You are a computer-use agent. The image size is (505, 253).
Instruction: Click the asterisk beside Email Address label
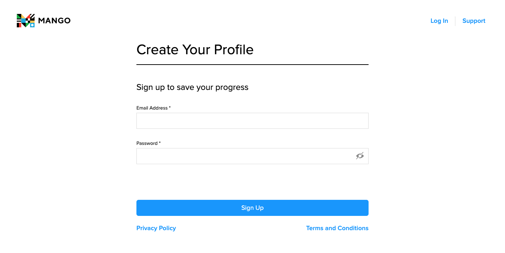tap(170, 107)
